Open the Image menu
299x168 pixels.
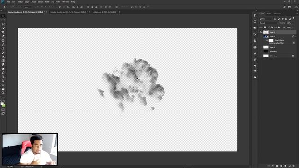(x=20, y=2)
